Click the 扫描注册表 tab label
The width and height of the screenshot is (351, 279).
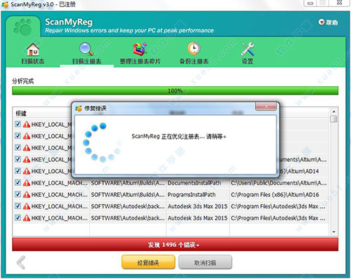tap(86, 61)
